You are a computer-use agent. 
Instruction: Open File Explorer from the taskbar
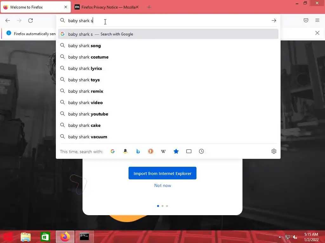(26, 237)
